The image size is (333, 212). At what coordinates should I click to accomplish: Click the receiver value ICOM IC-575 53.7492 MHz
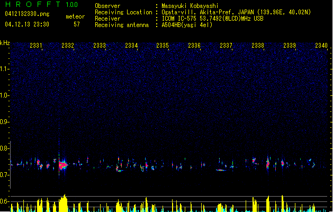[212, 19]
